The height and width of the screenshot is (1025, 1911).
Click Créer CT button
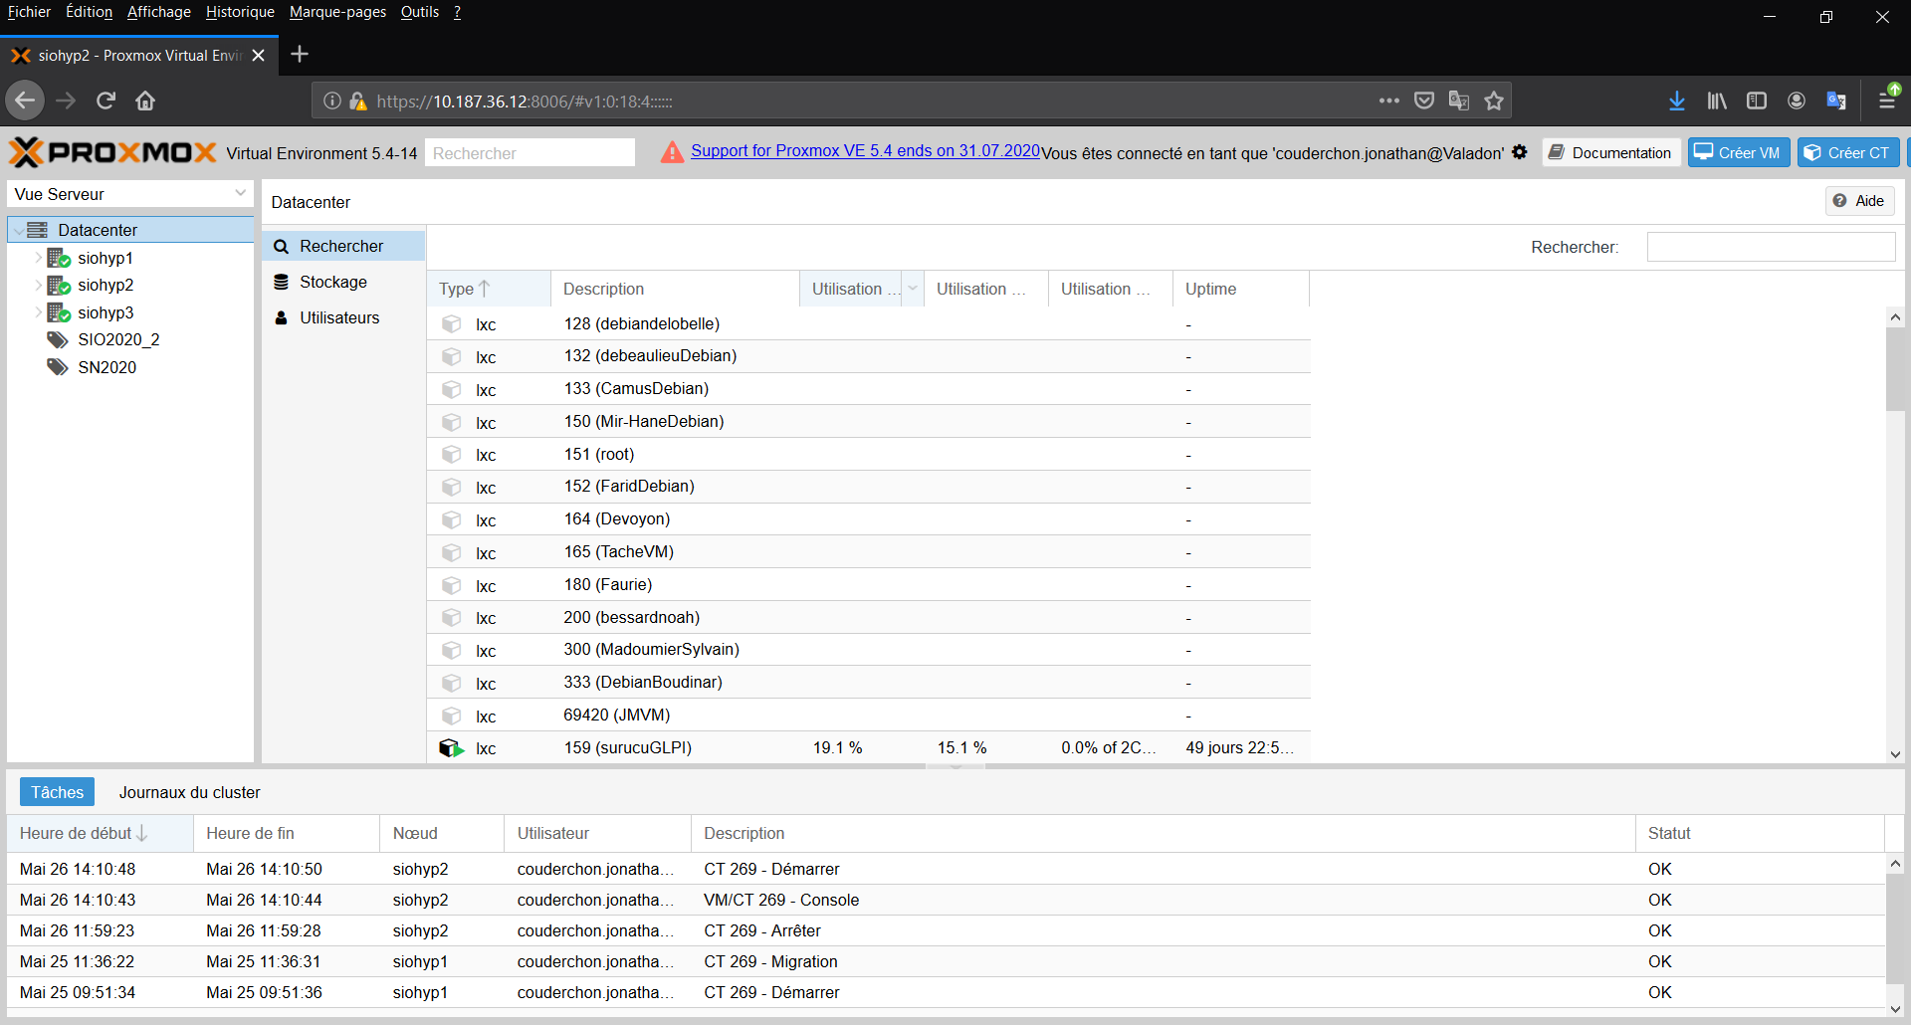tap(1848, 152)
